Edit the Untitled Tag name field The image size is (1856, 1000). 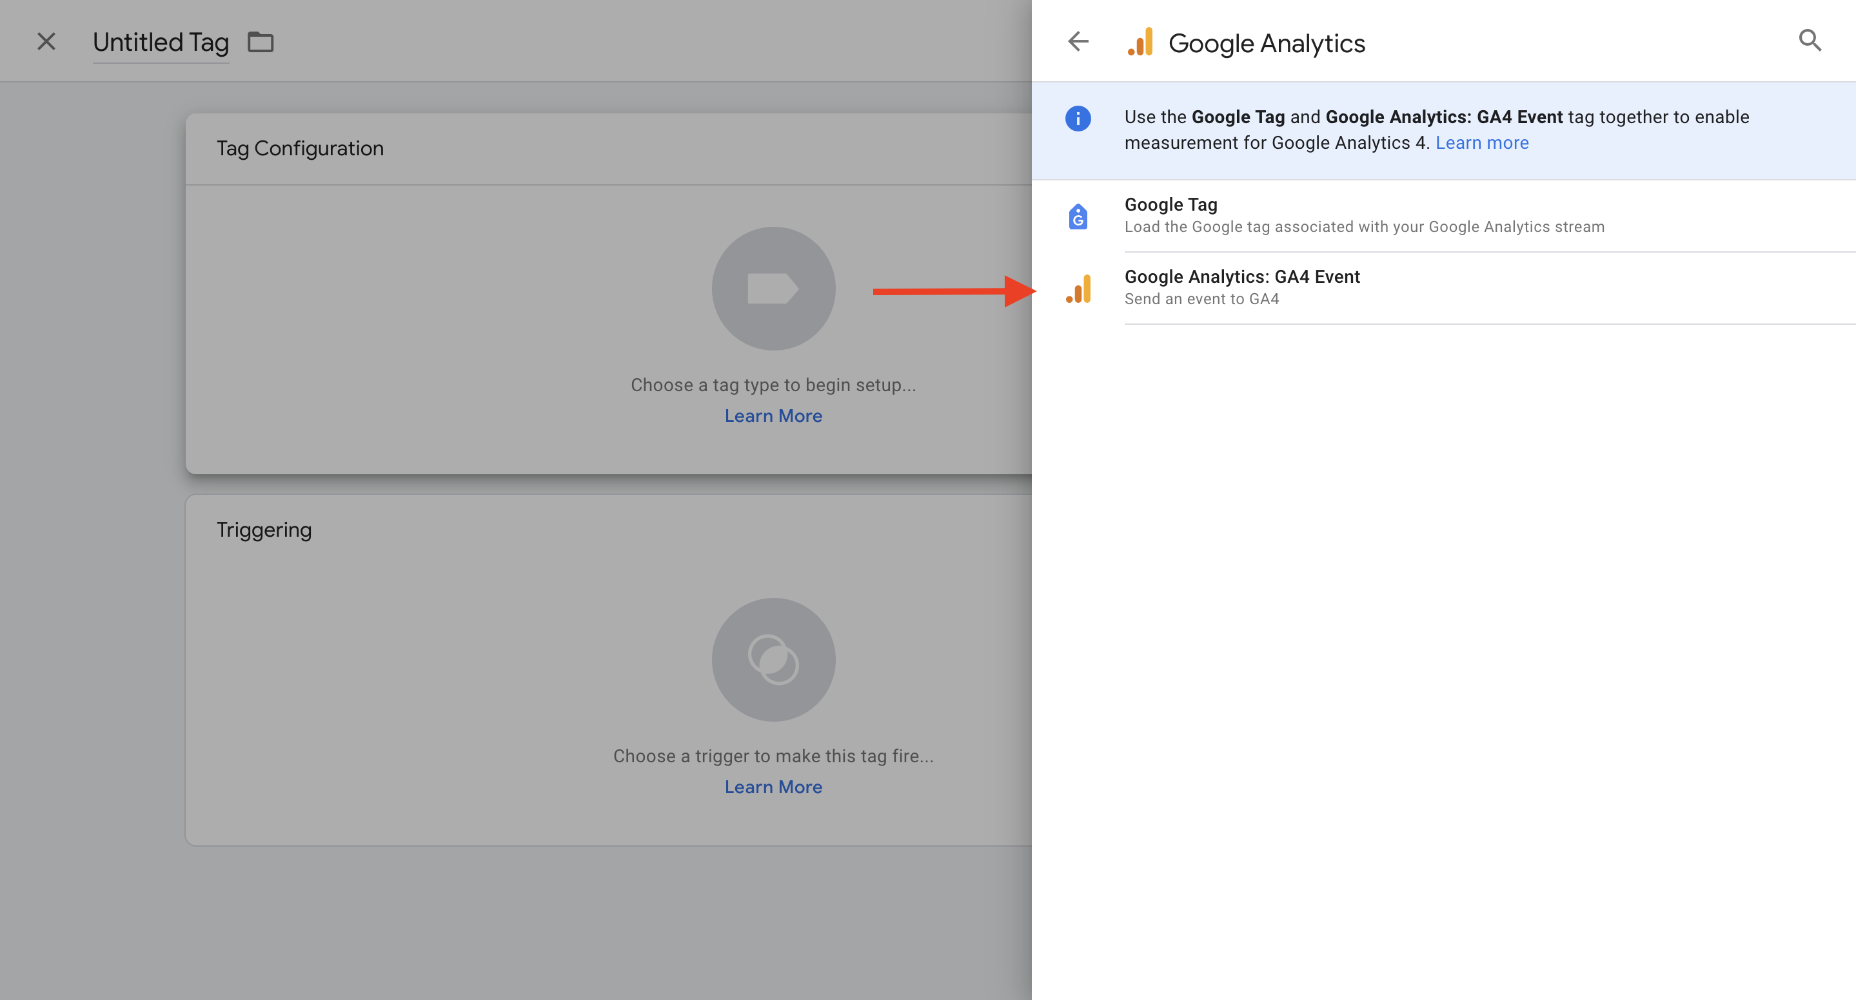161,43
